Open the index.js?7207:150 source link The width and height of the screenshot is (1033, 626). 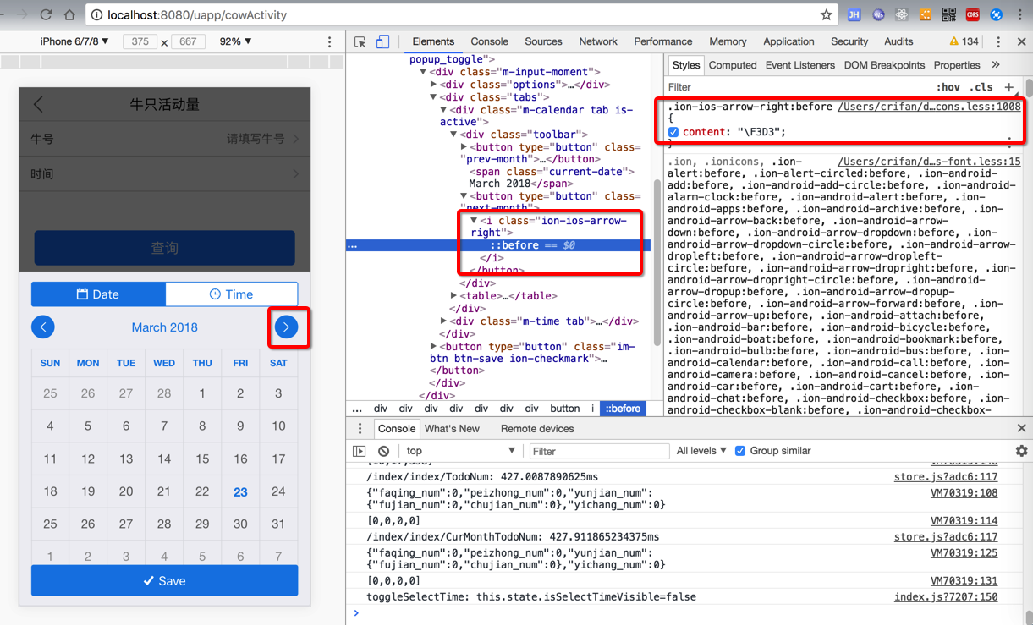coord(946,597)
